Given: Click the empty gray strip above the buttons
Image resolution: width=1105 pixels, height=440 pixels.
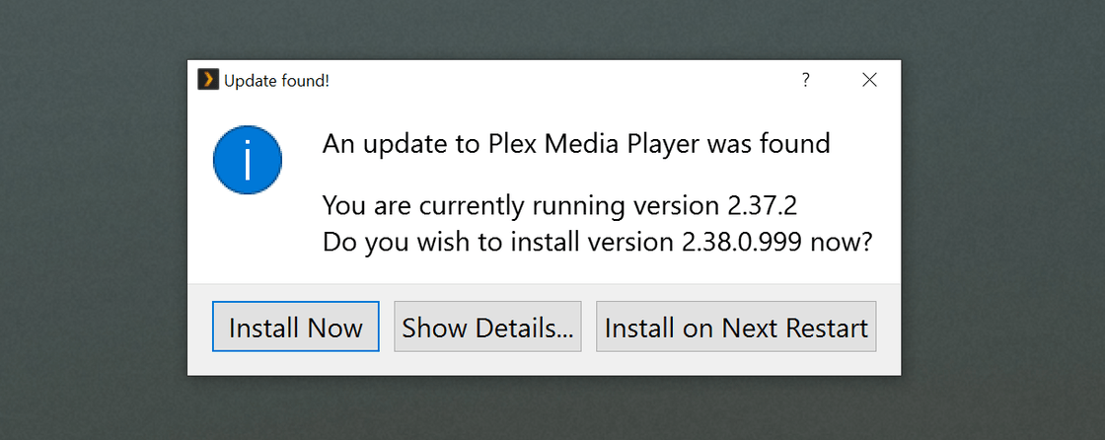Looking at the screenshot, I should (543, 292).
